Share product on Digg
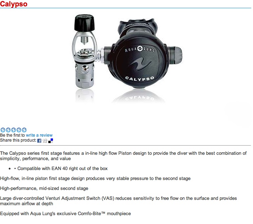Screen dimensions: 253x224 [45, 141]
